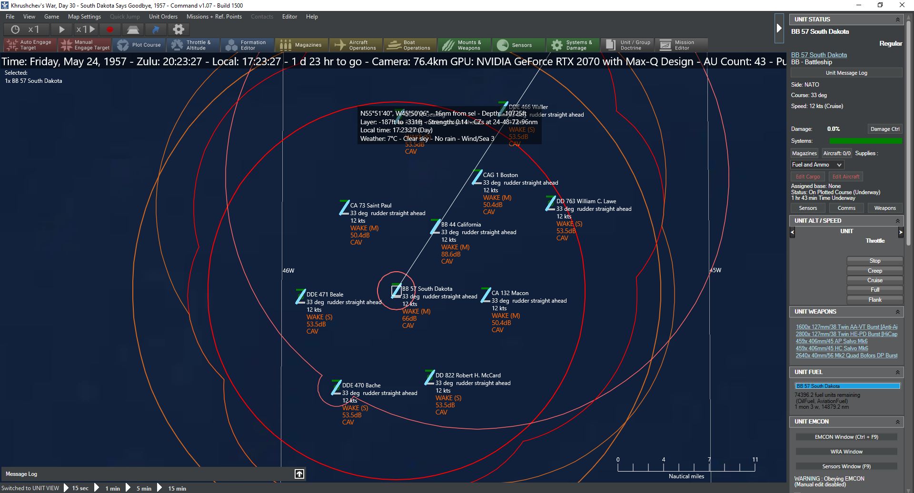Open the Help menu
Image resolution: width=914 pixels, height=493 pixels.
(312, 17)
